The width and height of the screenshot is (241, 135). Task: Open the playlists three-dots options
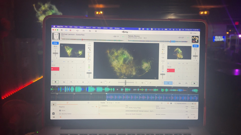93,107
